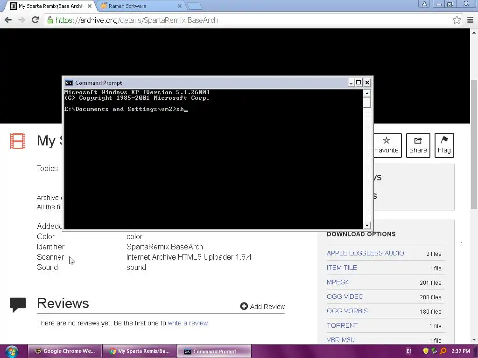Click browser page scrollbar up arrow
This screenshot has width=478, height=358.
(474, 32)
